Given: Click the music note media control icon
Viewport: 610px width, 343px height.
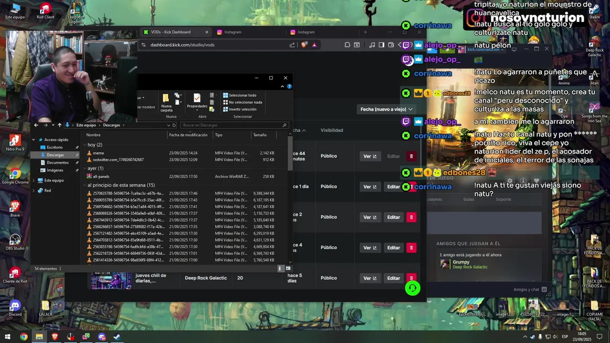Looking at the screenshot, I should (x=372, y=45).
